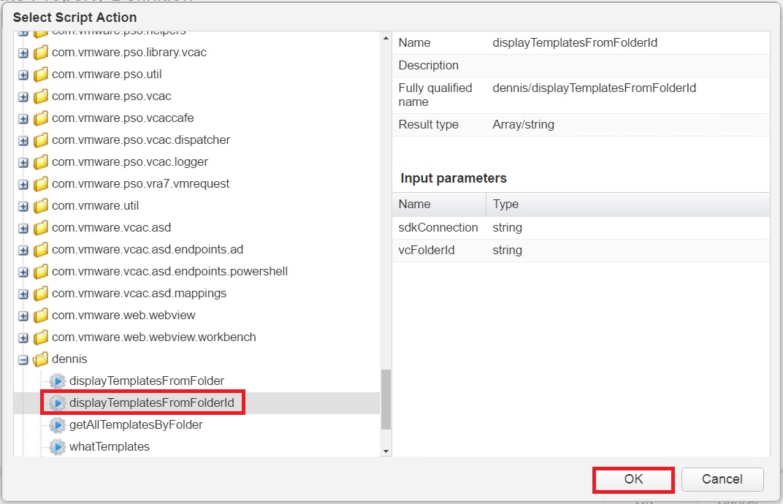783x504 pixels.
Task: Collapse the dennis folder node
Action: pyautogui.click(x=23, y=359)
